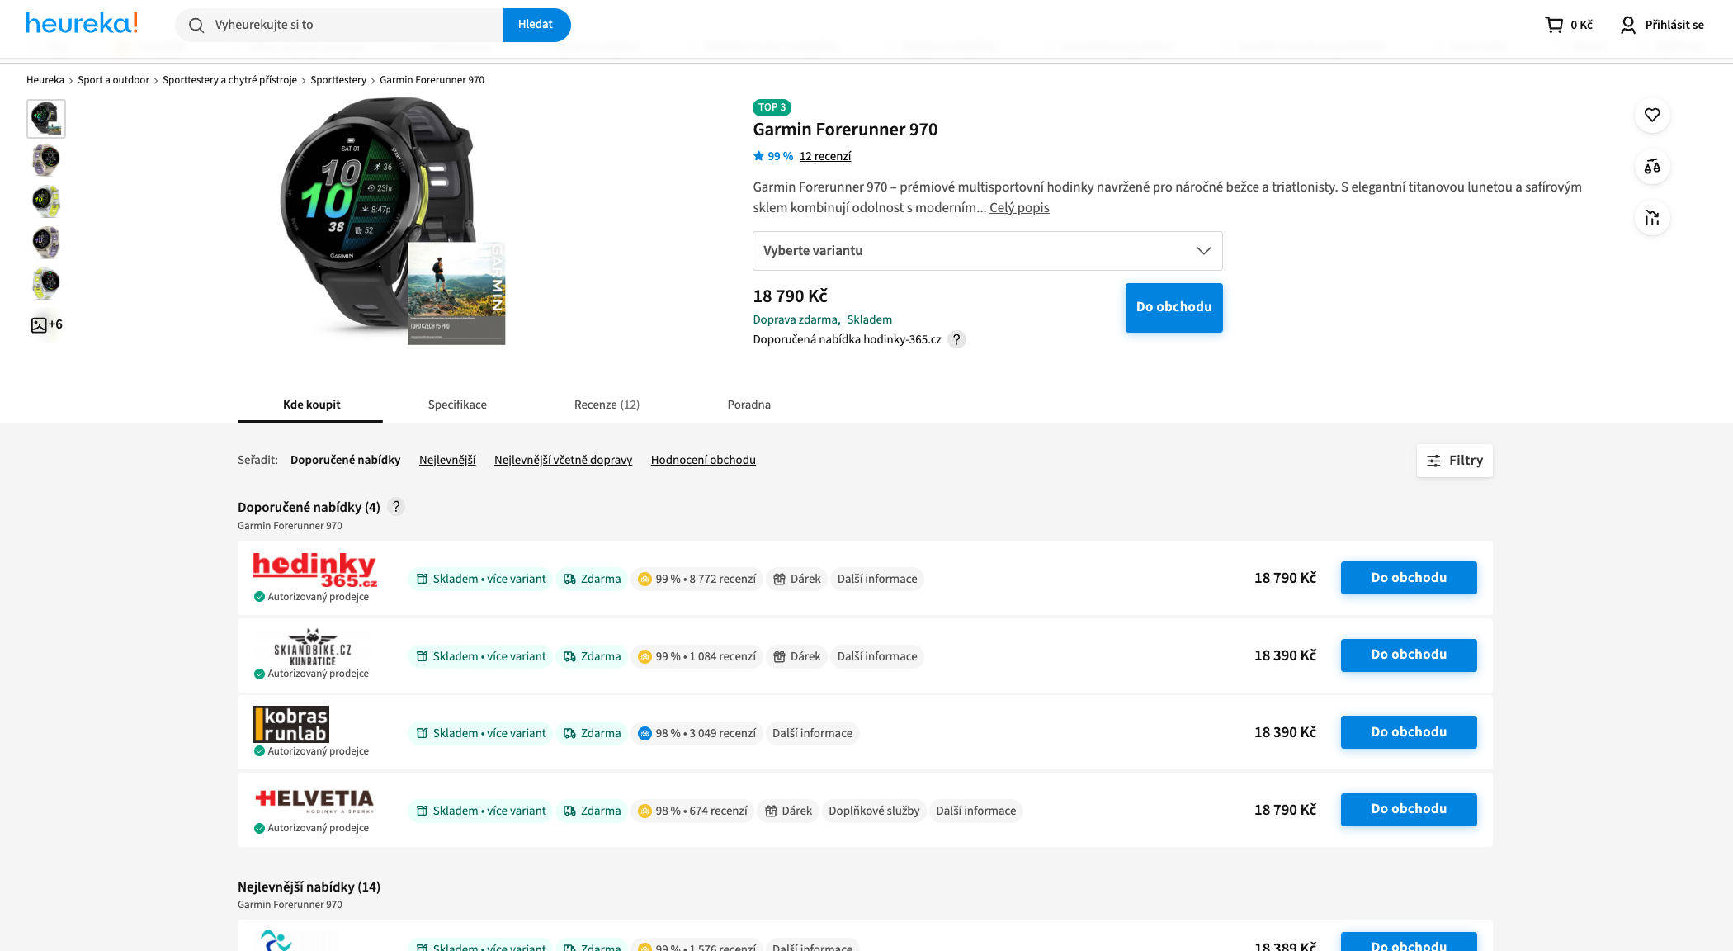Click Sporttestery breadcrumb
This screenshot has height=951, width=1733.
(338, 80)
